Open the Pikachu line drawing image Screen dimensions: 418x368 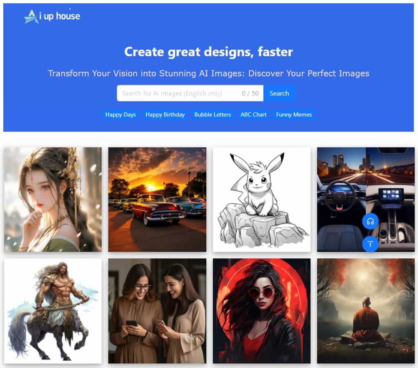262,199
